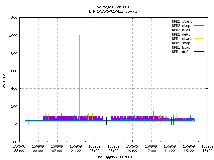214x160 pixels.
Task: Click the 150909 14:00 x-axis label
Action: (x=170, y=149)
